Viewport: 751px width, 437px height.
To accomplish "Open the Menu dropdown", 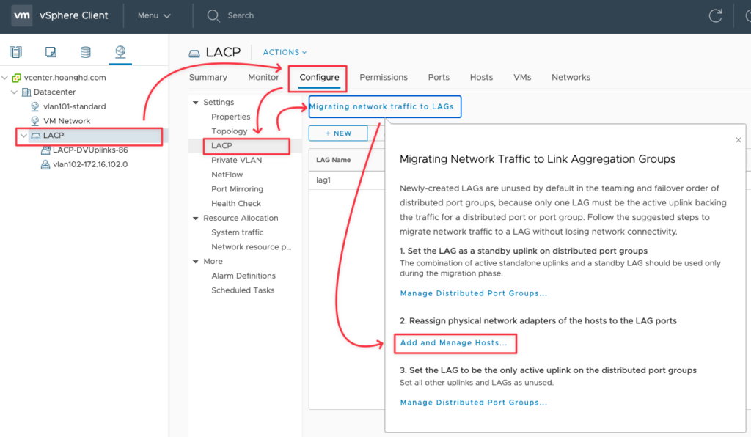I will point(154,15).
